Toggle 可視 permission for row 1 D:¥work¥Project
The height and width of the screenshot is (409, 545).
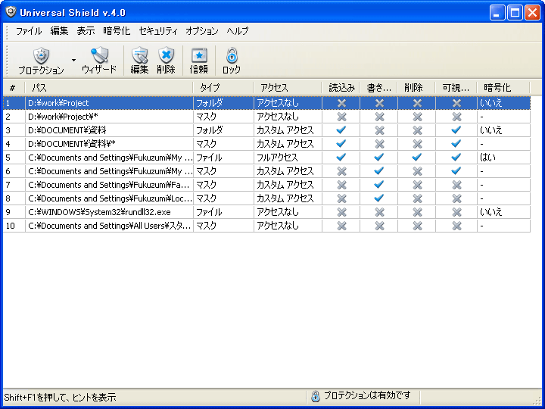click(456, 103)
